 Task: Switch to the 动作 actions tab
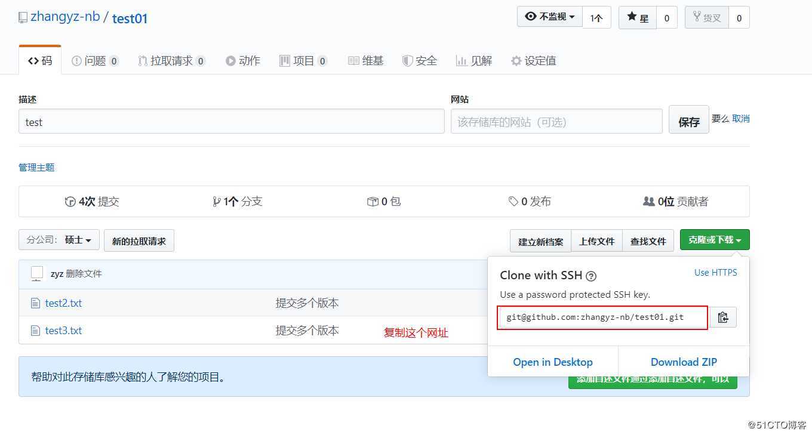pyautogui.click(x=243, y=60)
